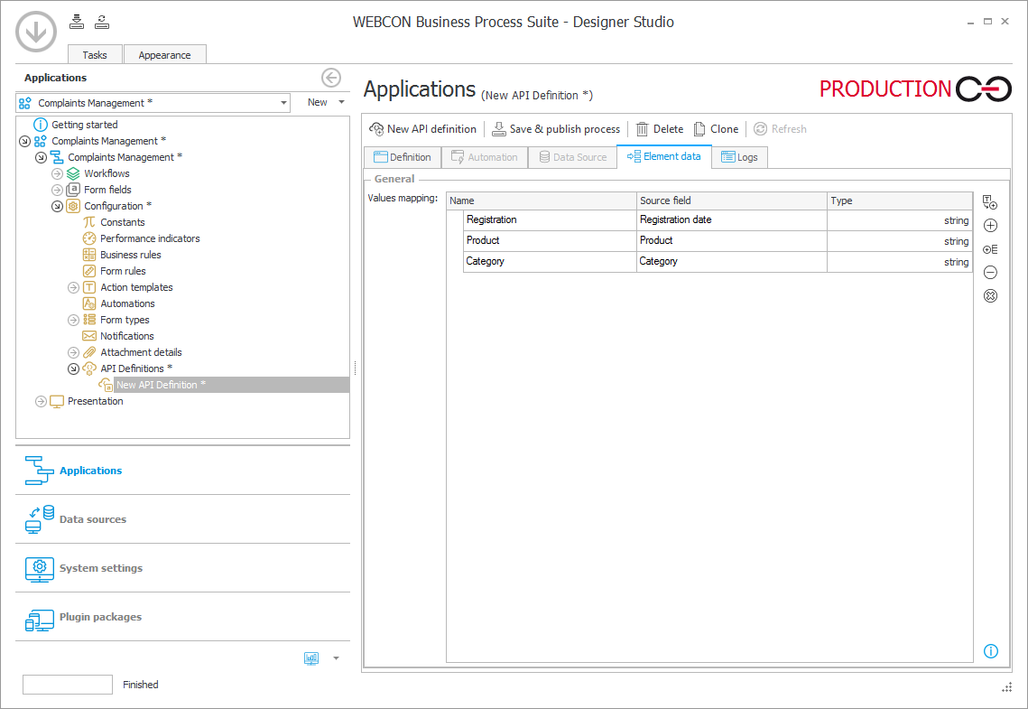The image size is (1028, 709).
Task: Switch to the Logs tab
Action: point(739,157)
